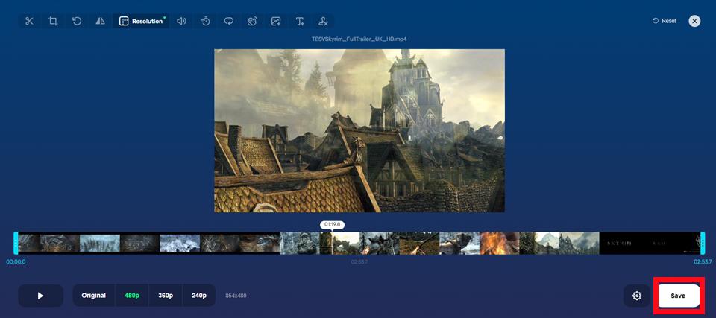Viewport: 716px width, 318px height.
Task: Open the Resolution tab in toolbar
Action: click(141, 21)
